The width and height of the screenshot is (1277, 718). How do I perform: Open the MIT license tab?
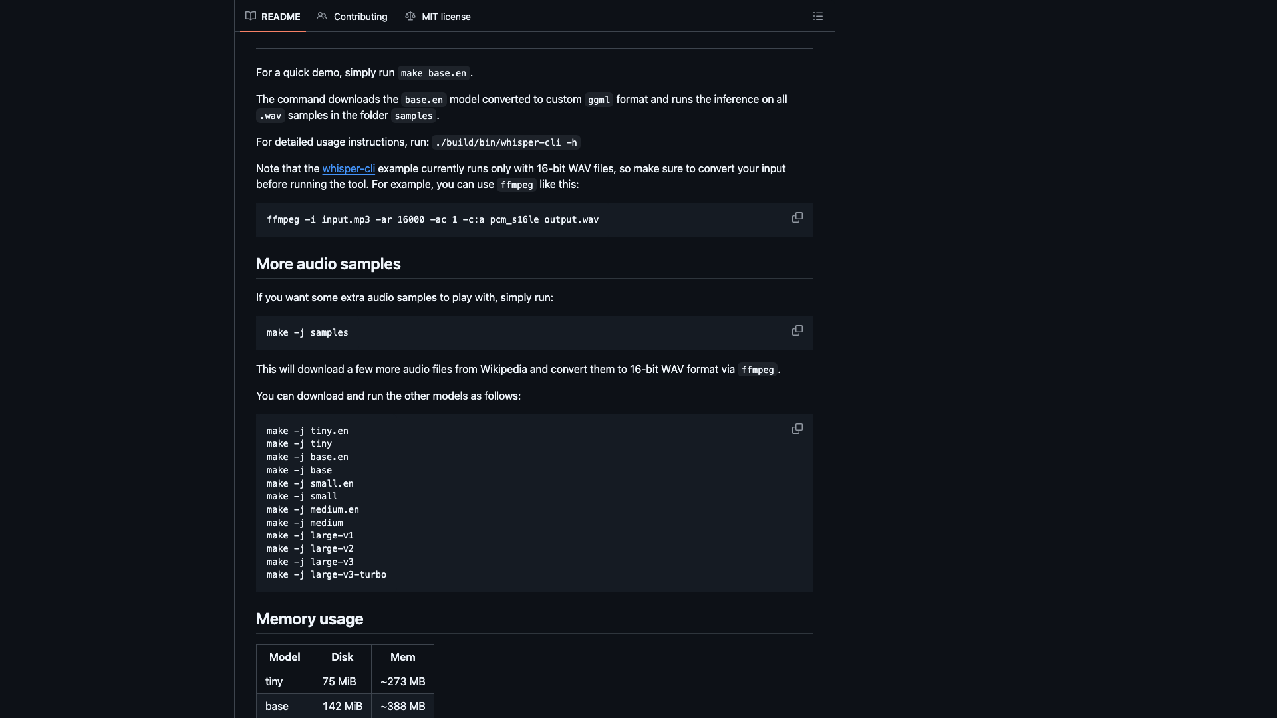tap(438, 16)
